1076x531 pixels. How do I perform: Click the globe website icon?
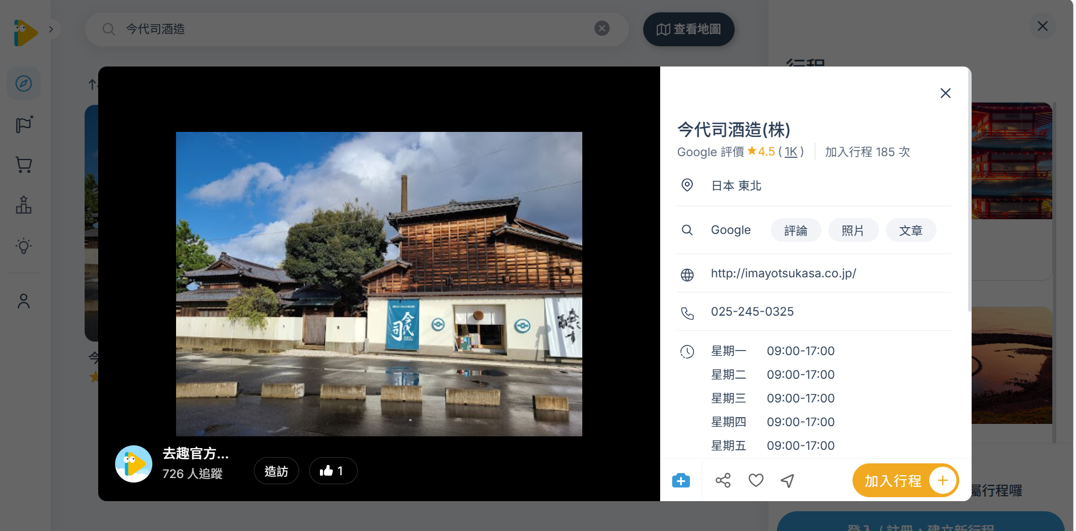(687, 275)
